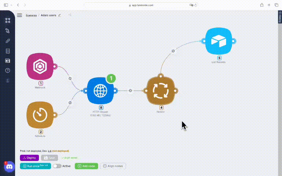The height and width of the screenshot is (176, 282).
Task: Open the hamburger menu
Action: pyautogui.click(x=19, y=15)
